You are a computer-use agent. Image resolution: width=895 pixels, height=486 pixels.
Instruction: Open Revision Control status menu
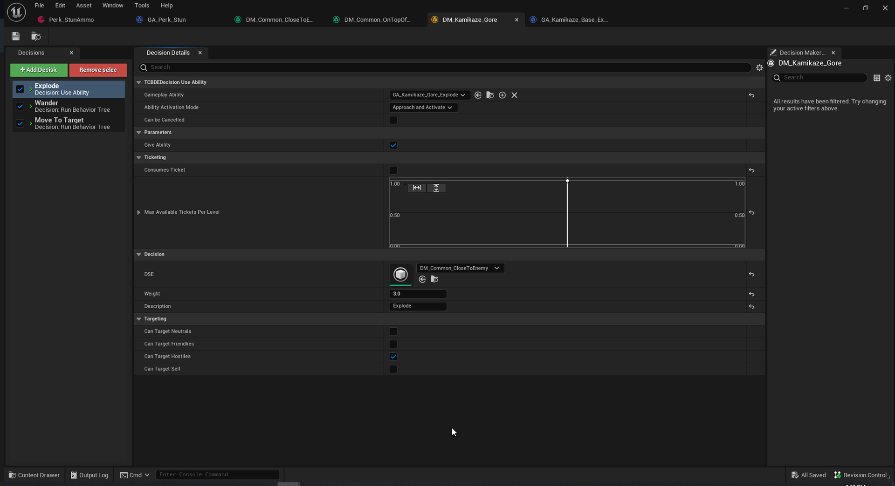[861, 475]
